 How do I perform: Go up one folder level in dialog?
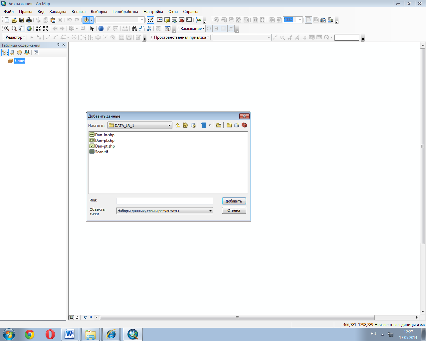tap(178, 126)
